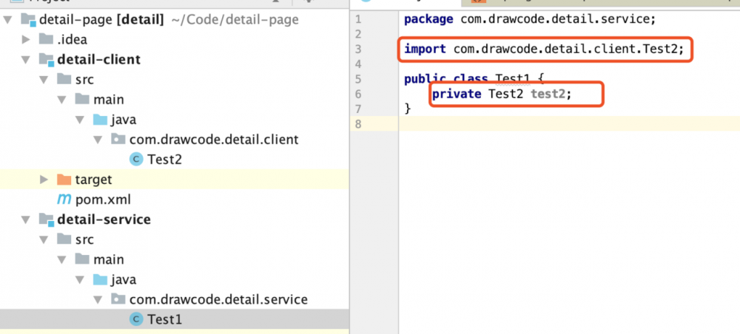Select main label under detail-service
Screen dimensions: 740x334
109,259
